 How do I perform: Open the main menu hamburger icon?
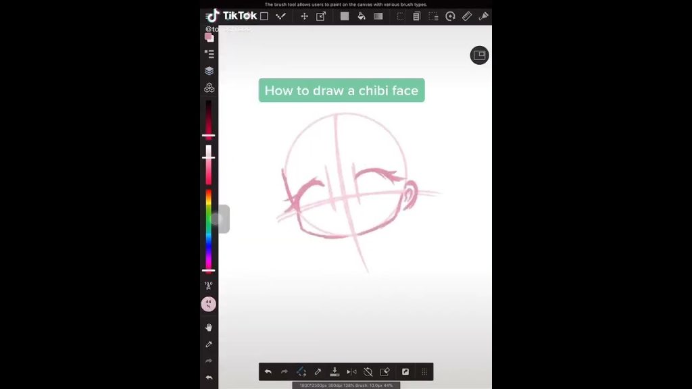209,16
